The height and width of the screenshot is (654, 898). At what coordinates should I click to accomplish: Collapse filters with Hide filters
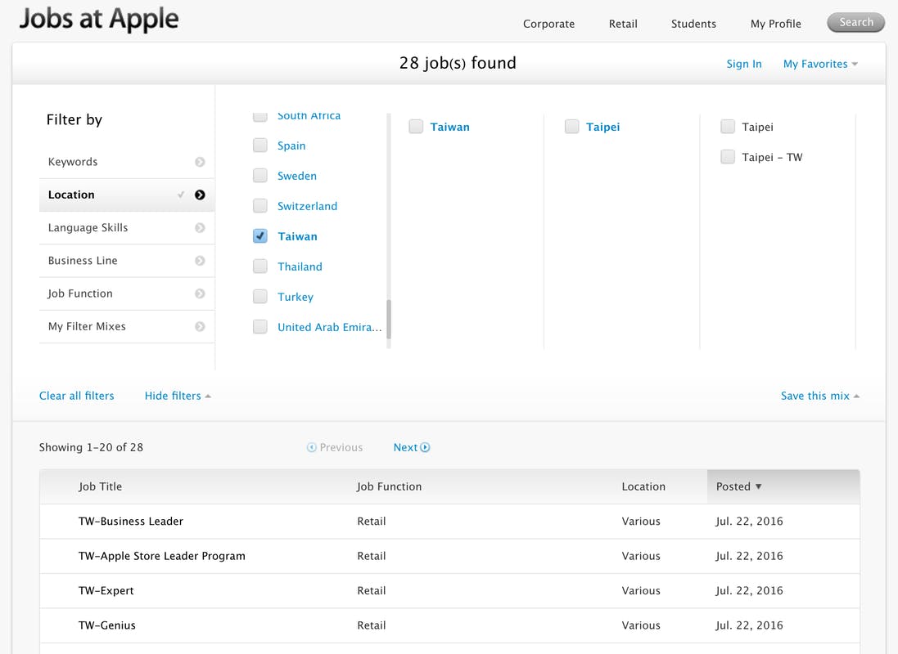click(178, 396)
